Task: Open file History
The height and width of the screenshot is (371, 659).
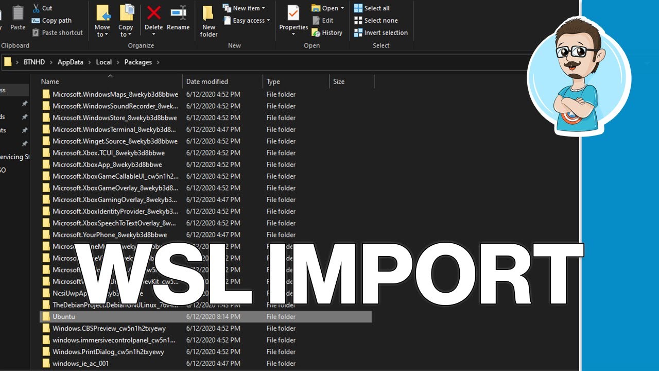Action: click(x=327, y=32)
